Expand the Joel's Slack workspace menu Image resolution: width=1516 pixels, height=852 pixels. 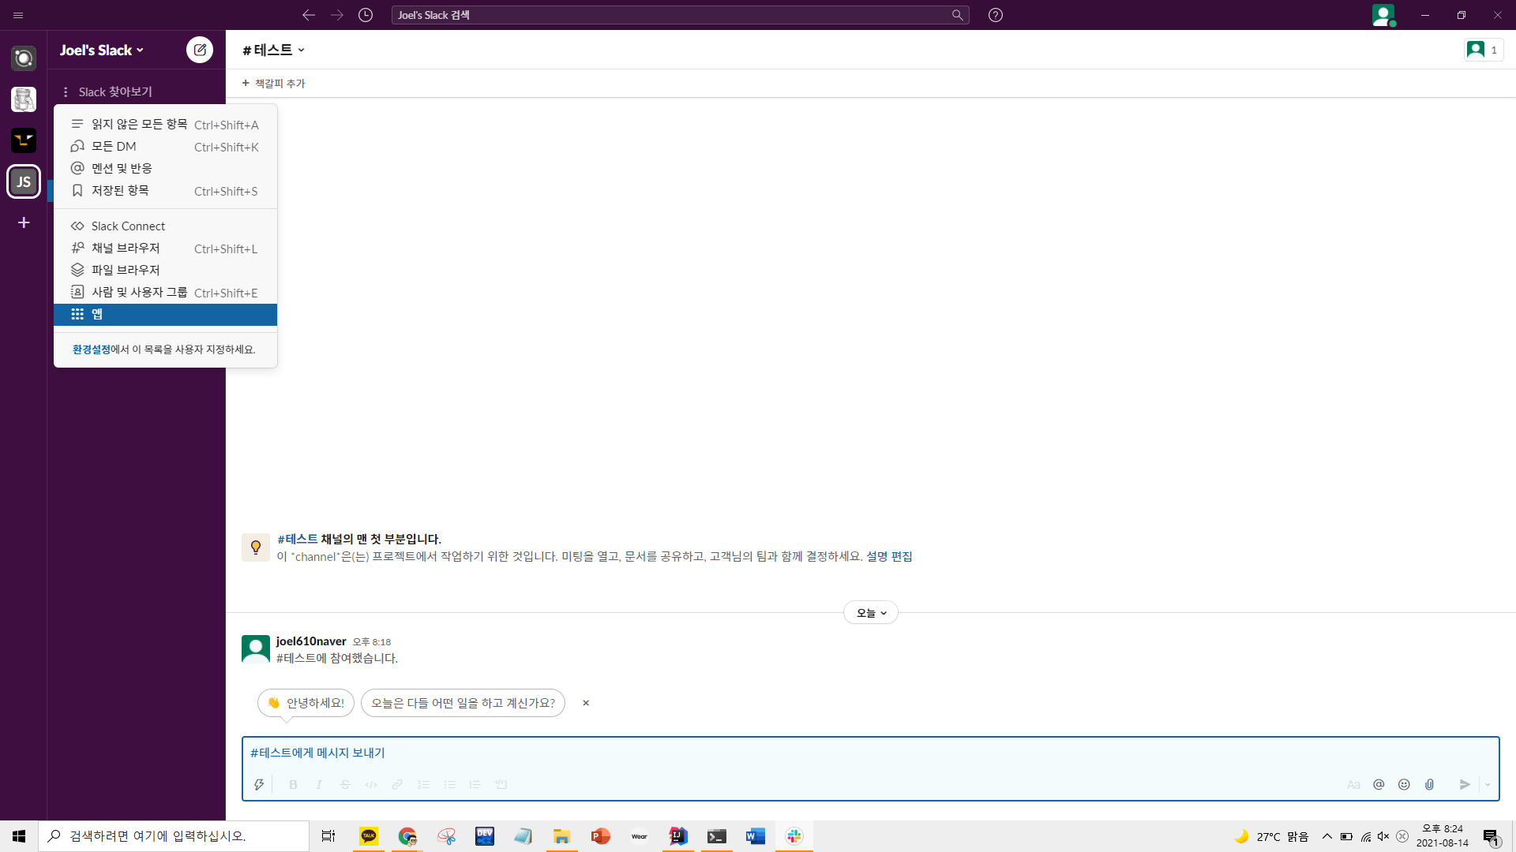102,50
